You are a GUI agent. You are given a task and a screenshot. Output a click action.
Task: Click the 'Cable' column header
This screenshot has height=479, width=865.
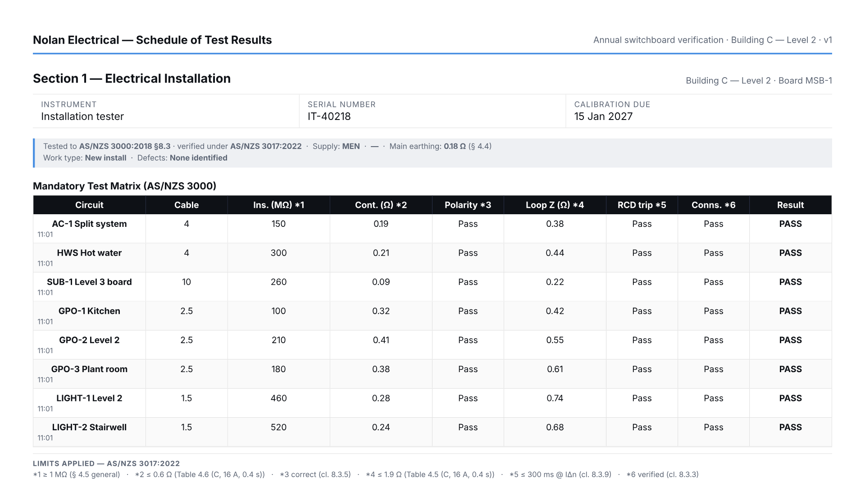click(187, 205)
